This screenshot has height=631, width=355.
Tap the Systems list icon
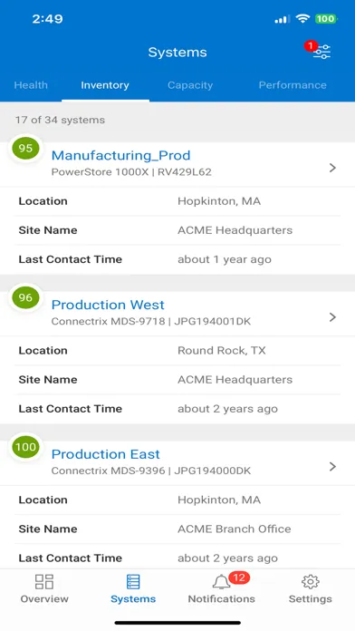click(133, 581)
